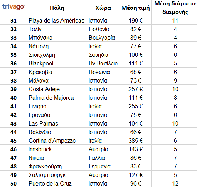Click the 385 € price cell
Viewport: 197px width, 187px height.
136,141
